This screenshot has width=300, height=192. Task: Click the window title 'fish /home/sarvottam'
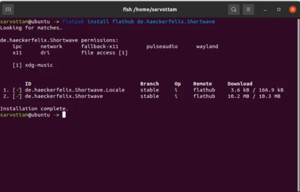click(x=150, y=9)
